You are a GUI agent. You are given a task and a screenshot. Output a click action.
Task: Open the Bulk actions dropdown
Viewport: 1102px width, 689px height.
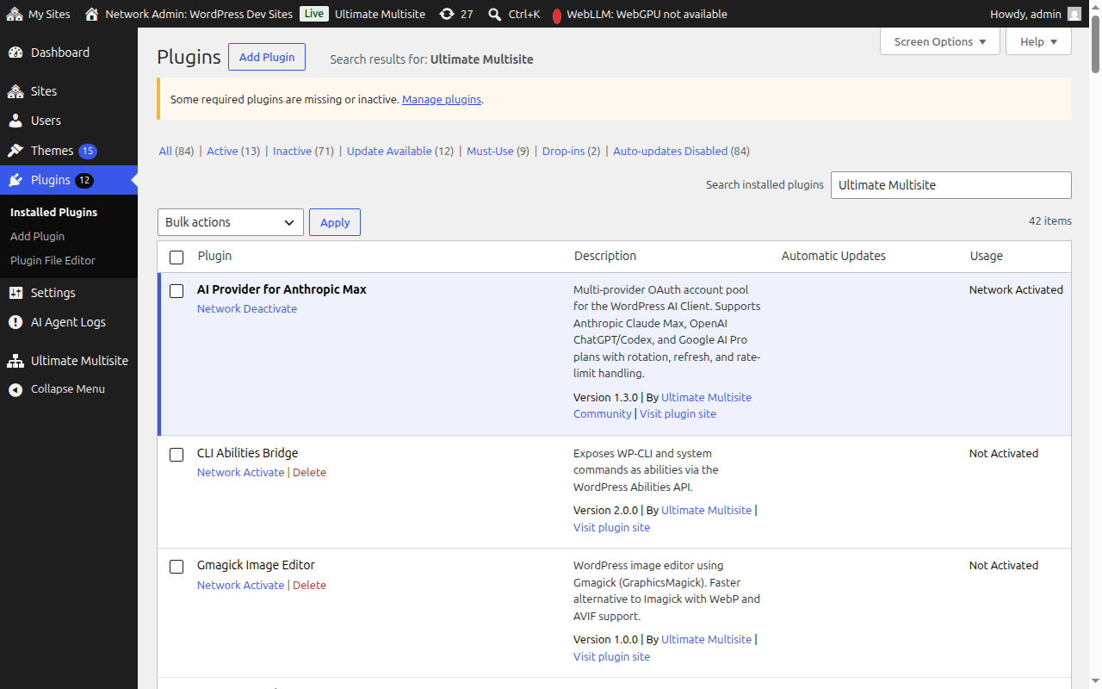pos(231,222)
